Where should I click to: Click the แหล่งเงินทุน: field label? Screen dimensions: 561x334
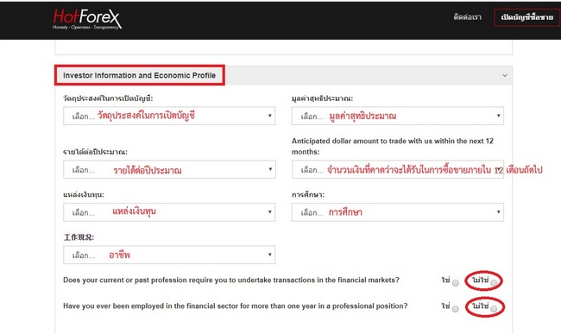click(x=84, y=195)
